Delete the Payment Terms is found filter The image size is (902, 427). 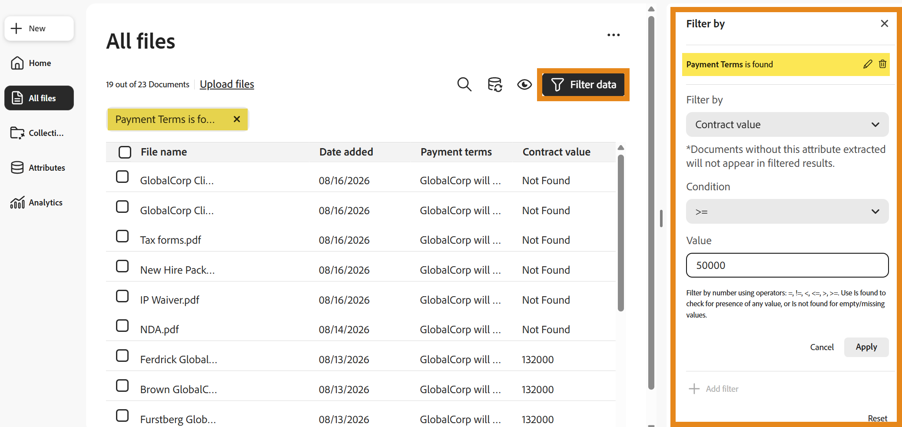pos(882,64)
